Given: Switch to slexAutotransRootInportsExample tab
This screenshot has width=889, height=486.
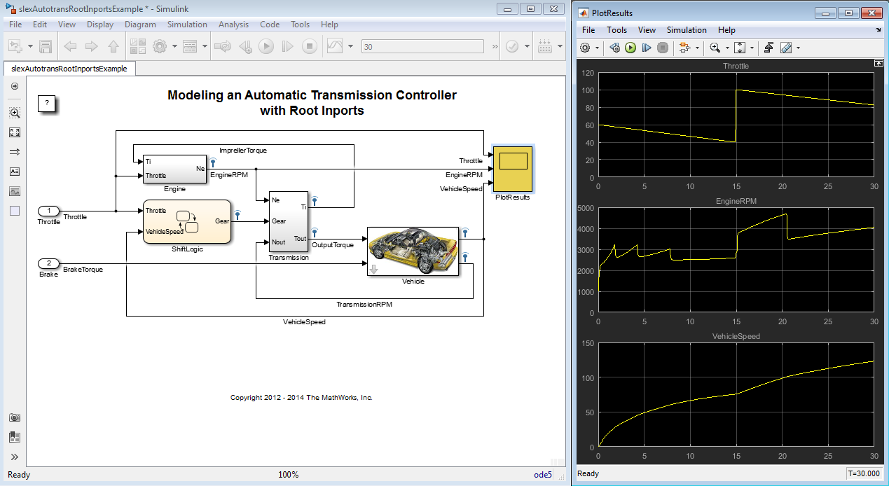Looking at the screenshot, I should 69,69.
